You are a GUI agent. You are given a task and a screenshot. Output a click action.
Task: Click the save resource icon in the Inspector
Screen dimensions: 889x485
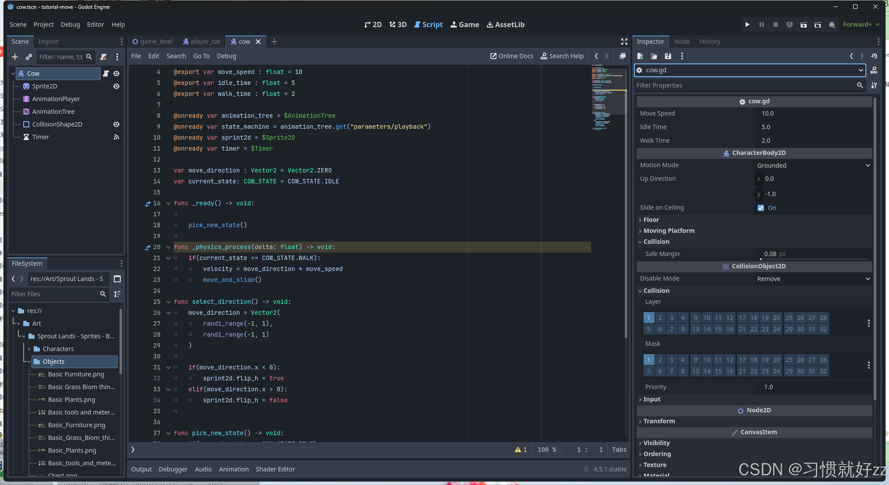668,56
